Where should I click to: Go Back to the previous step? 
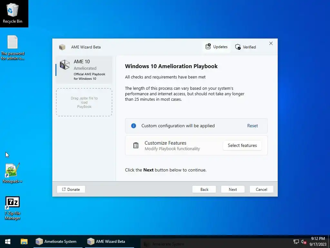[204, 189]
